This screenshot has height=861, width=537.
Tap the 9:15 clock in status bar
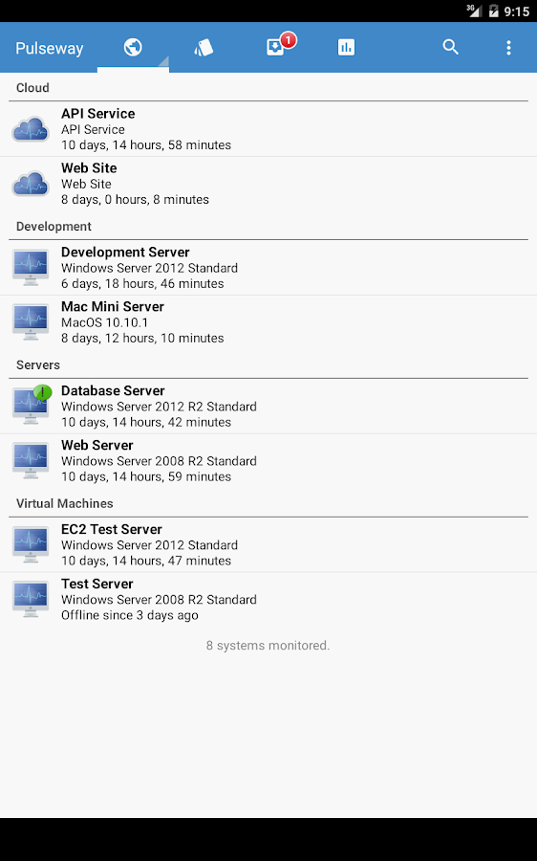click(517, 11)
